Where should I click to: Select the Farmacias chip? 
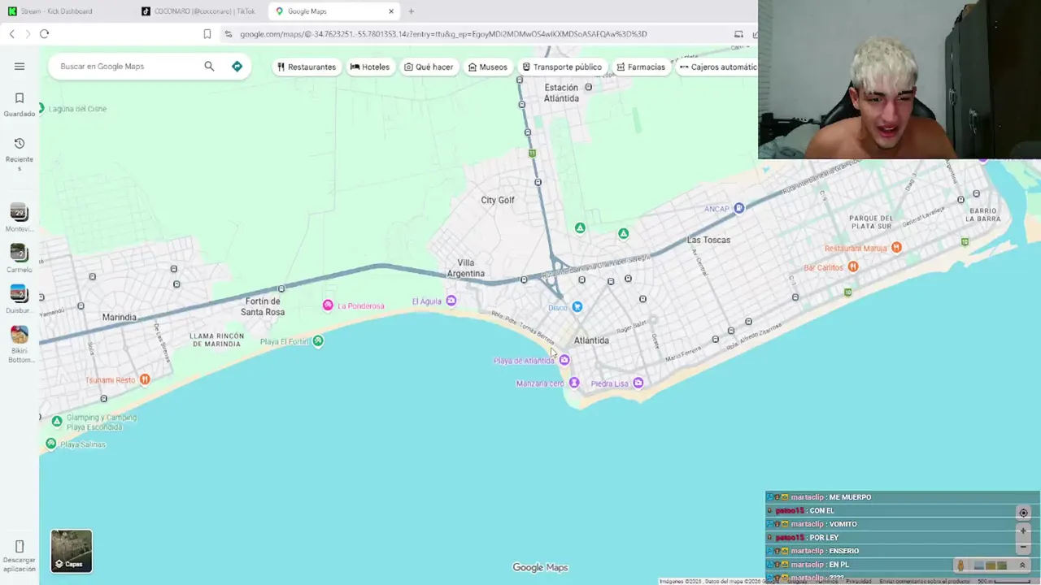641,67
